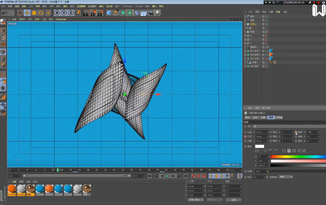Toggle X axis lock
The width and height of the screenshot is (326, 205).
coord(57,13)
